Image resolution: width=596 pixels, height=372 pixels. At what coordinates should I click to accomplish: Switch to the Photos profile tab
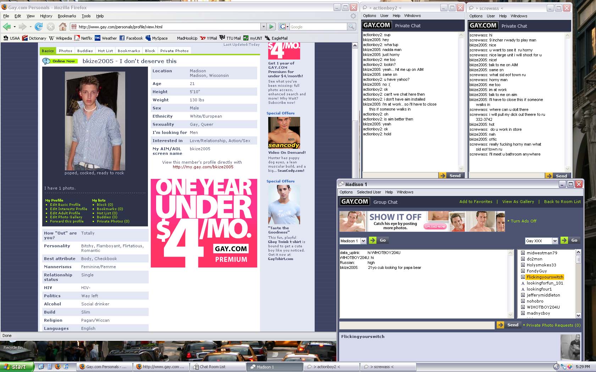(x=66, y=51)
